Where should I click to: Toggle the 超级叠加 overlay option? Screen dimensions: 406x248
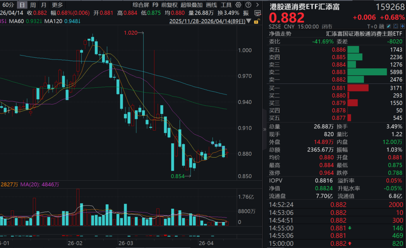point(191,5)
